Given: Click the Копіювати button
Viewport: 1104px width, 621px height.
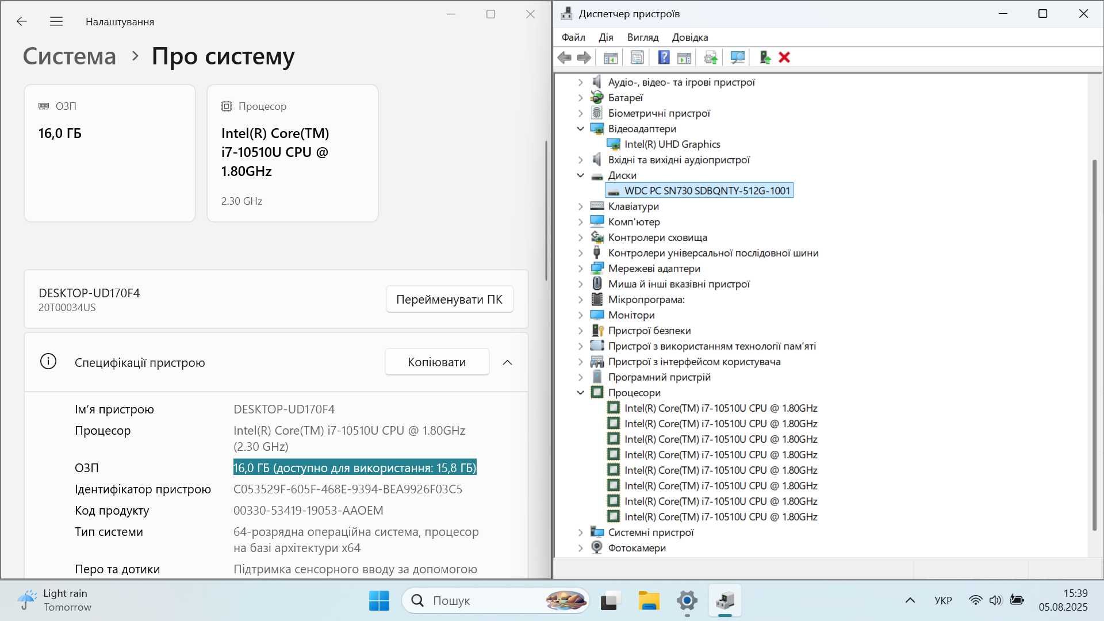Looking at the screenshot, I should point(437,362).
